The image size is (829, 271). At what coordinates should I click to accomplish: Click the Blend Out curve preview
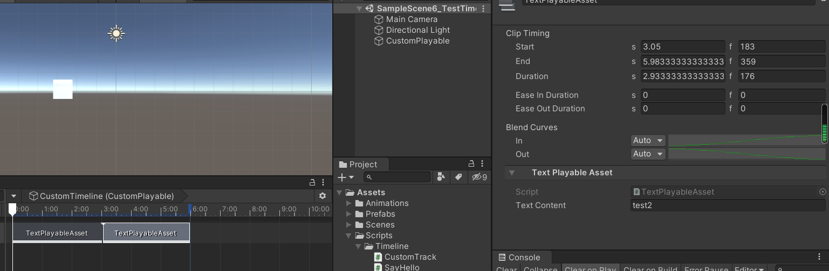746,154
